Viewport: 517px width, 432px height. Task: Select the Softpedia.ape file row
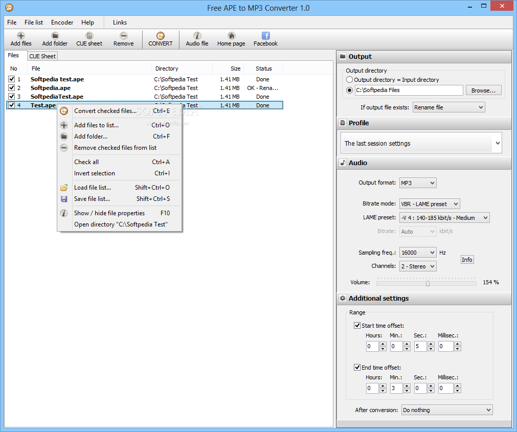point(144,88)
